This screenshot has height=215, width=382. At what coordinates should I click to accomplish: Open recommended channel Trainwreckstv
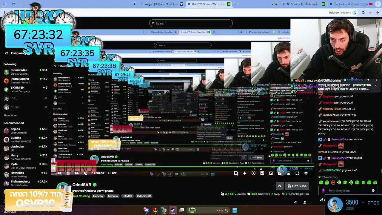click(x=25, y=183)
